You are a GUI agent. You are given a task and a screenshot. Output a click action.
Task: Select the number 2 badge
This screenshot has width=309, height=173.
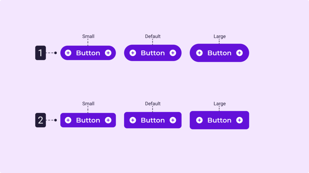tap(40, 120)
